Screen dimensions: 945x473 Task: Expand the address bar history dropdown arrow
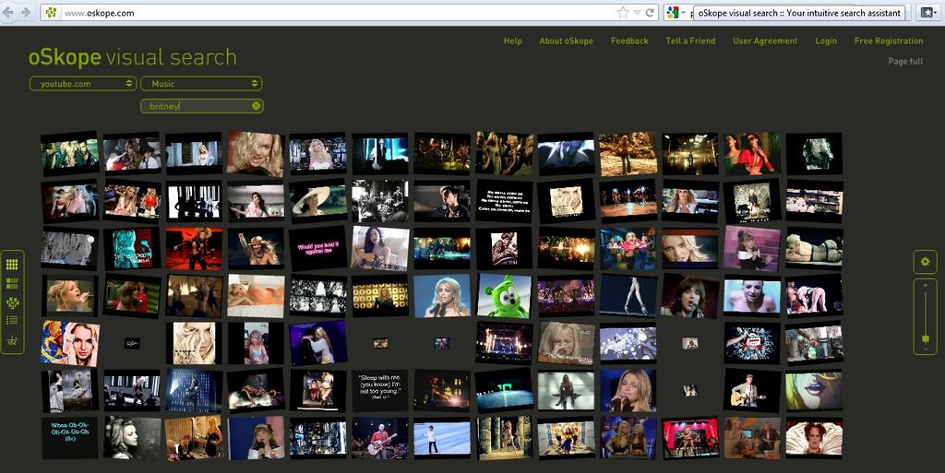[637, 13]
